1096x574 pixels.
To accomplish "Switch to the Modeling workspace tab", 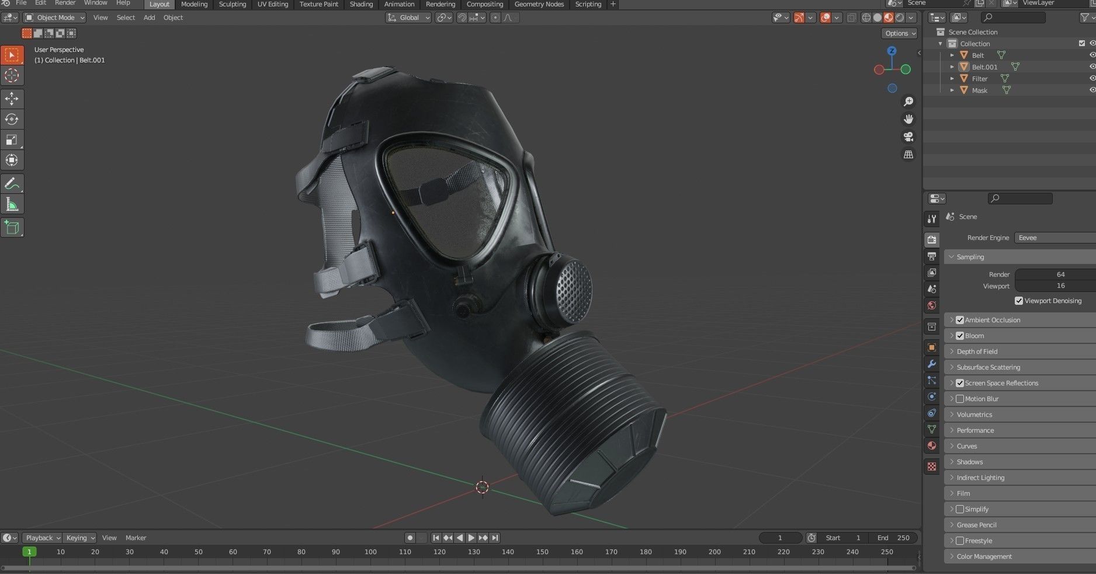I will 194,4.
